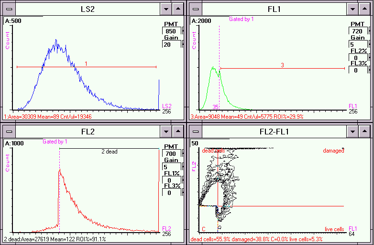374x245 pixels.
Task: Open the FL1 window control menu box
Action: coord(196,9)
